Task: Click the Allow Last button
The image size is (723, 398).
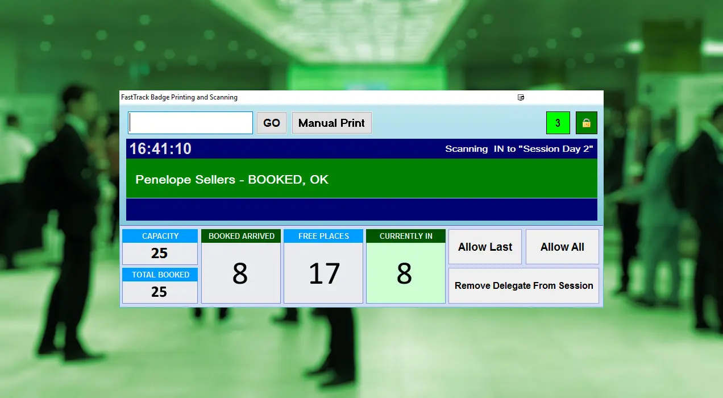Action: tap(485, 247)
